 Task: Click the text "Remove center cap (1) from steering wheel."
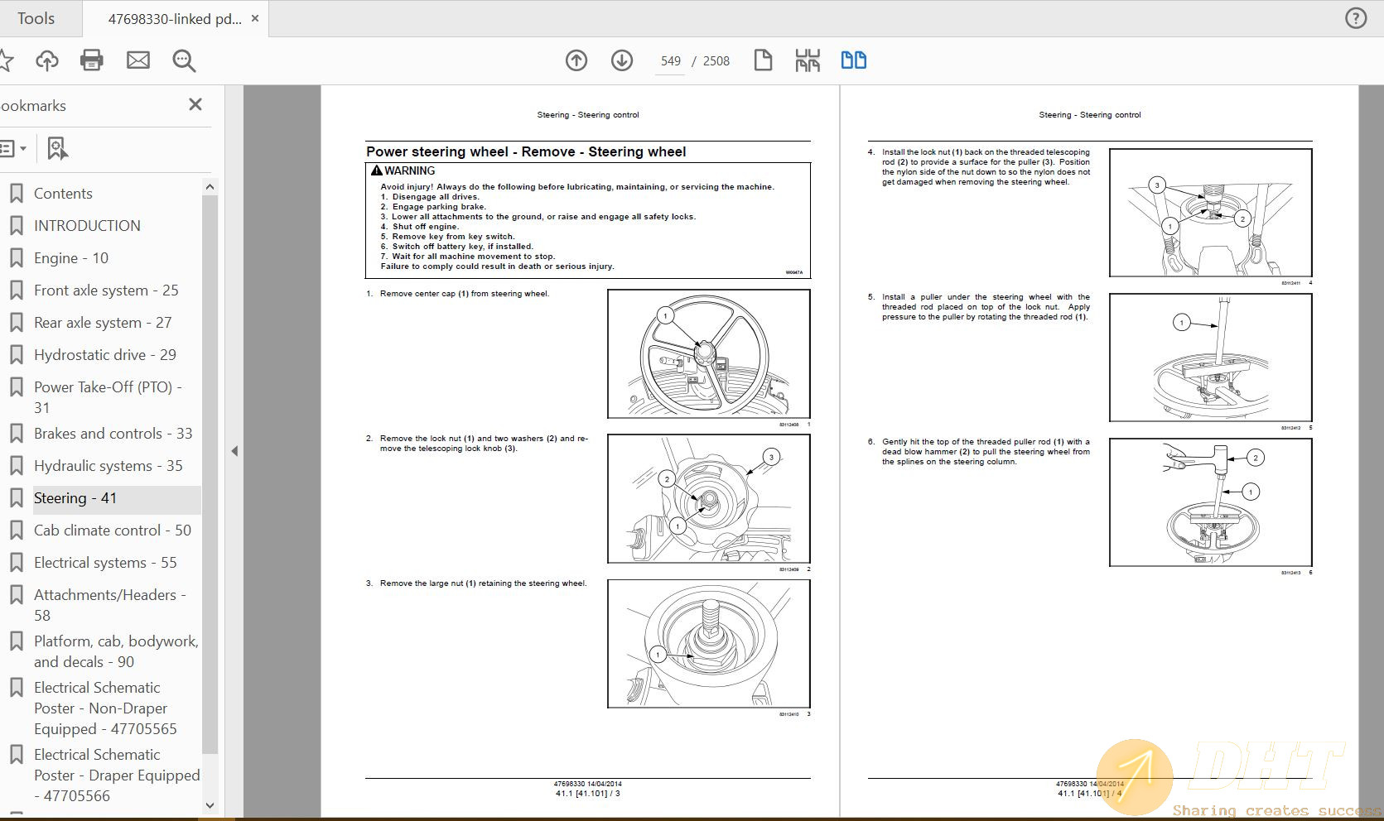point(465,294)
